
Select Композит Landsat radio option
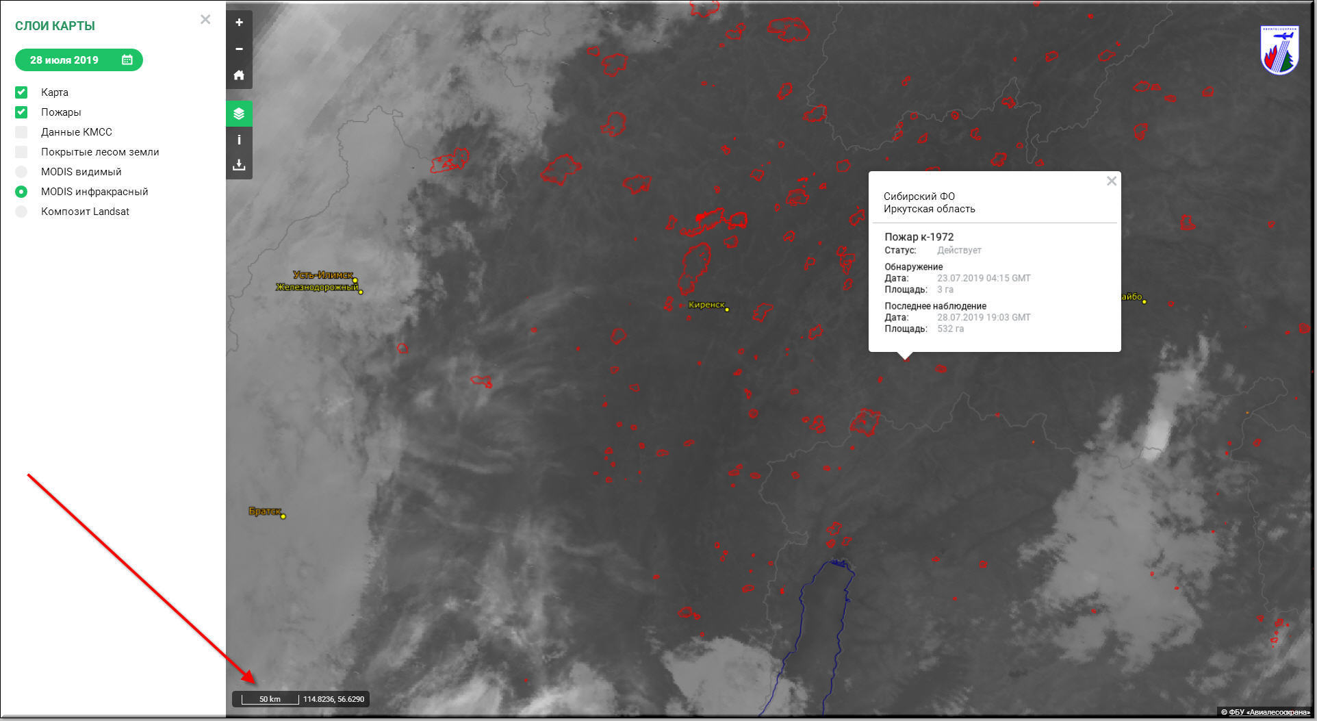[22, 212]
